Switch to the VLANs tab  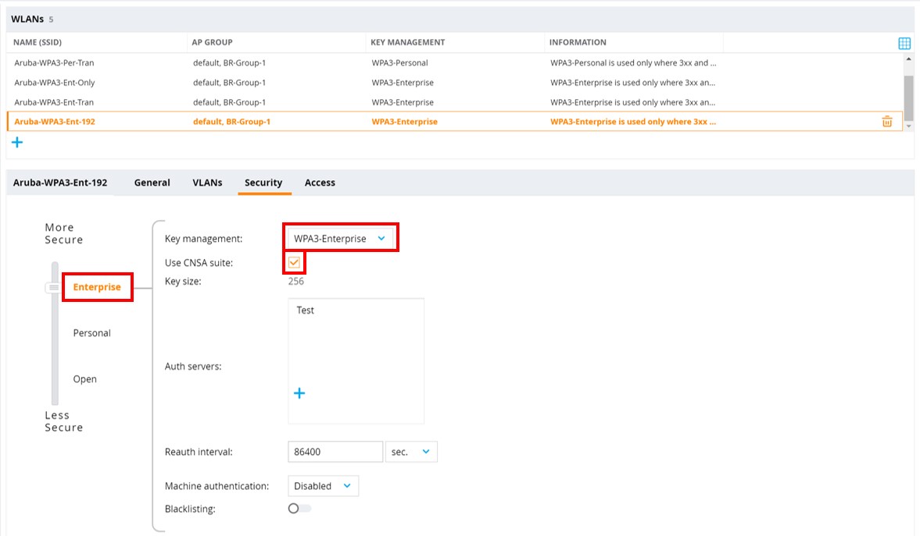tap(207, 183)
